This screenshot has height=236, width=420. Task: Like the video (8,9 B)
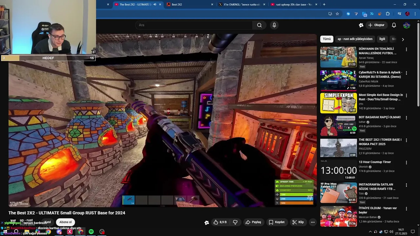click(220, 222)
